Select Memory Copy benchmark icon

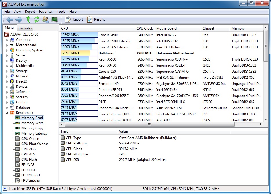(x=18, y=128)
